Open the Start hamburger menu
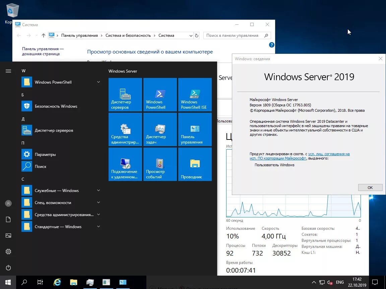Image resolution: width=386 pixels, height=289 pixels. [x=8, y=70]
